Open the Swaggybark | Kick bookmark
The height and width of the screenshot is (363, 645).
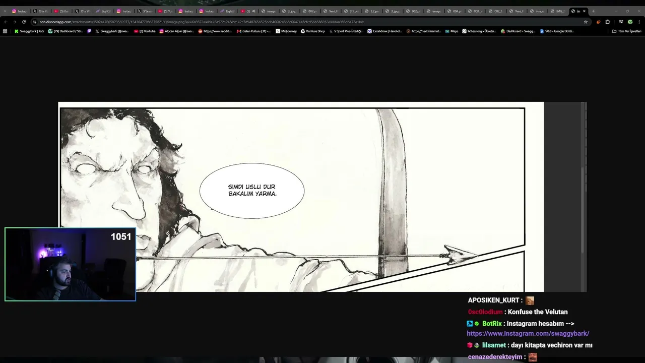29,31
